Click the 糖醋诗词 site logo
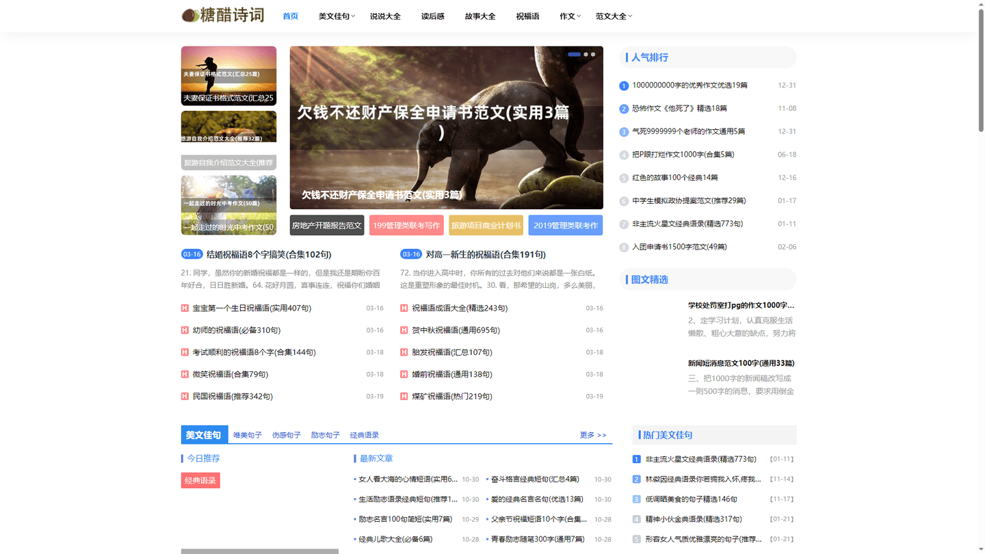The image size is (985, 554). [222, 15]
